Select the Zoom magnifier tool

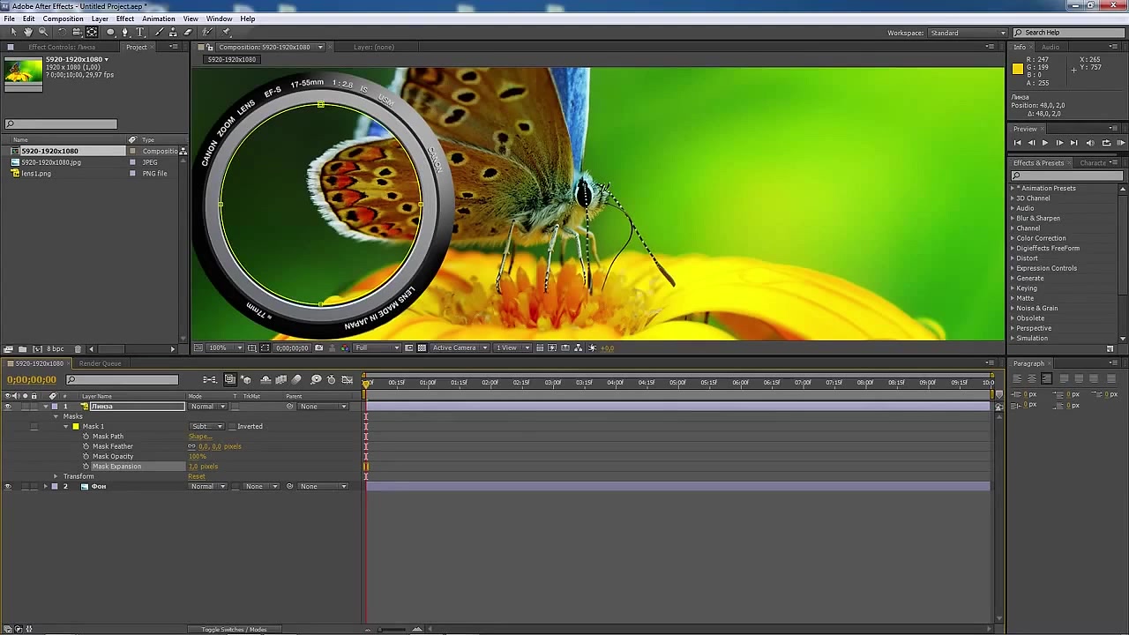(42, 32)
